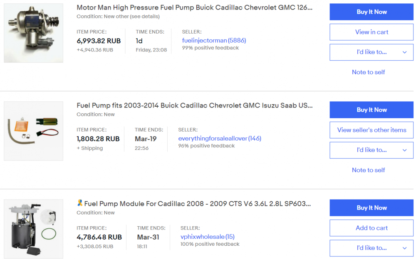Open the Cadillac CTS fuel pump module thumbnail

[x=33, y=229]
